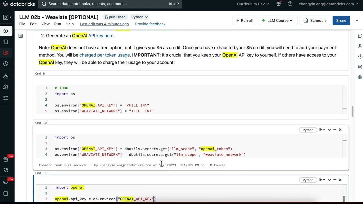Open run options for cell Cmd 10
363x204 pixels.
pos(322,129)
